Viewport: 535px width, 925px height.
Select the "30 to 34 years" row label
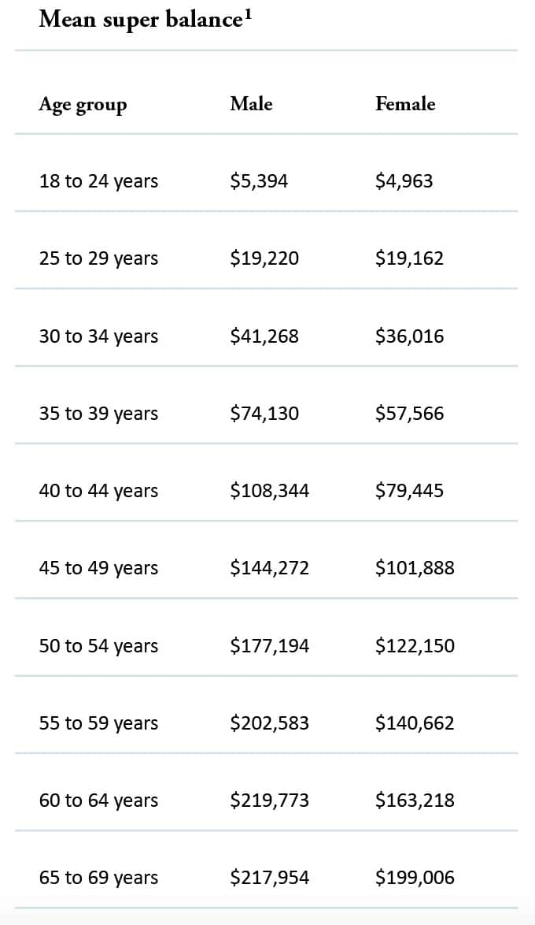pyautogui.click(x=98, y=336)
